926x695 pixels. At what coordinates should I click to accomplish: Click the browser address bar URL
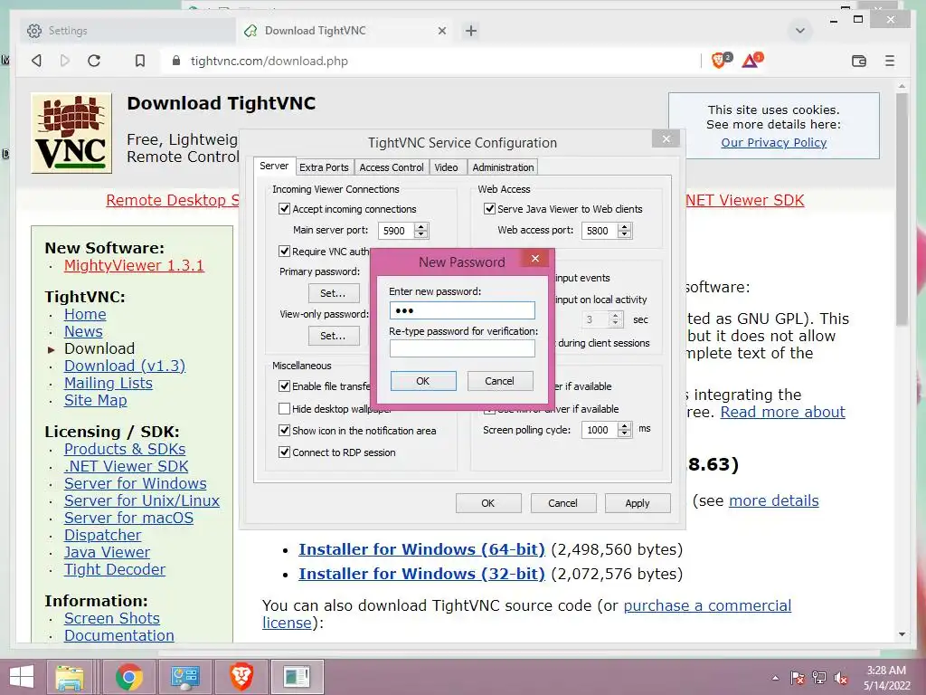pyautogui.click(x=269, y=61)
